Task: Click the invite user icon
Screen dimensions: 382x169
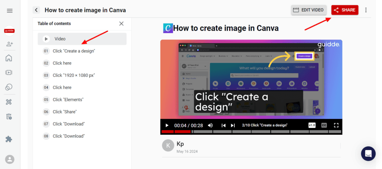Action: point(10,44)
